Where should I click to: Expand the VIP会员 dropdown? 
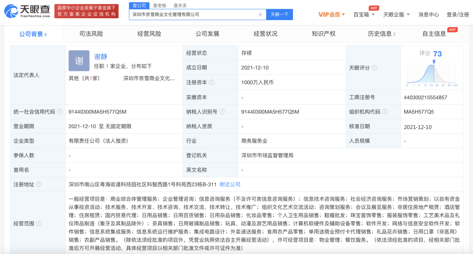pyautogui.click(x=332, y=14)
